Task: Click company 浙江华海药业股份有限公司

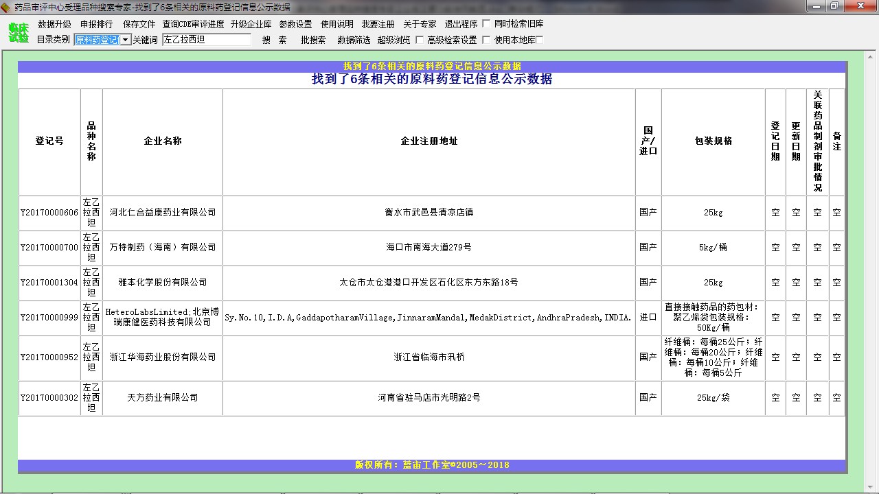Action: pos(163,357)
